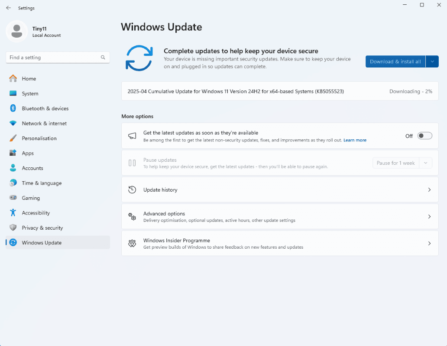Open Advanced options label
Image resolution: width=447 pixels, height=346 pixels.
(x=164, y=213)
